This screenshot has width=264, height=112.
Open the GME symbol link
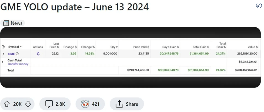pos(12,54)
